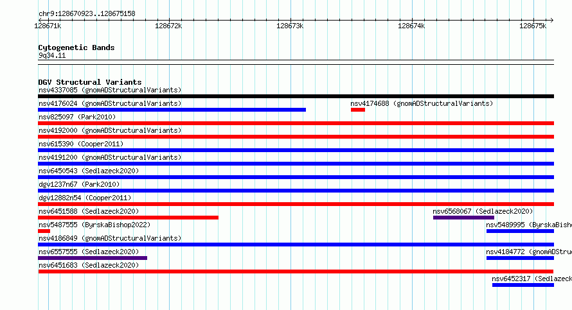Click the nsv4191200 (gnomADStructuralVariants) label

(x=110, y=157)
